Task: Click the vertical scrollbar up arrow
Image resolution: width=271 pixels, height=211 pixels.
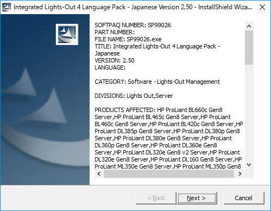Action: pos(249,26)
